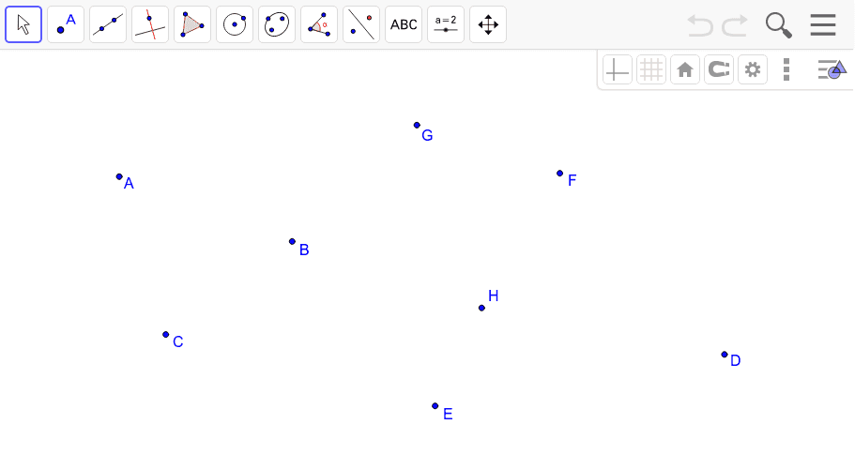855x470 pixels.
Task: Select the Move Graphics View tool
Action: (488, 24)
